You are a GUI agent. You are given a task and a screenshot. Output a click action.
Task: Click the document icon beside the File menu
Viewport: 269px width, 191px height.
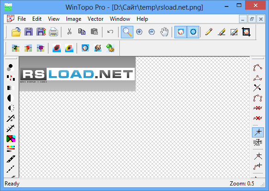[x=10, y=18]
